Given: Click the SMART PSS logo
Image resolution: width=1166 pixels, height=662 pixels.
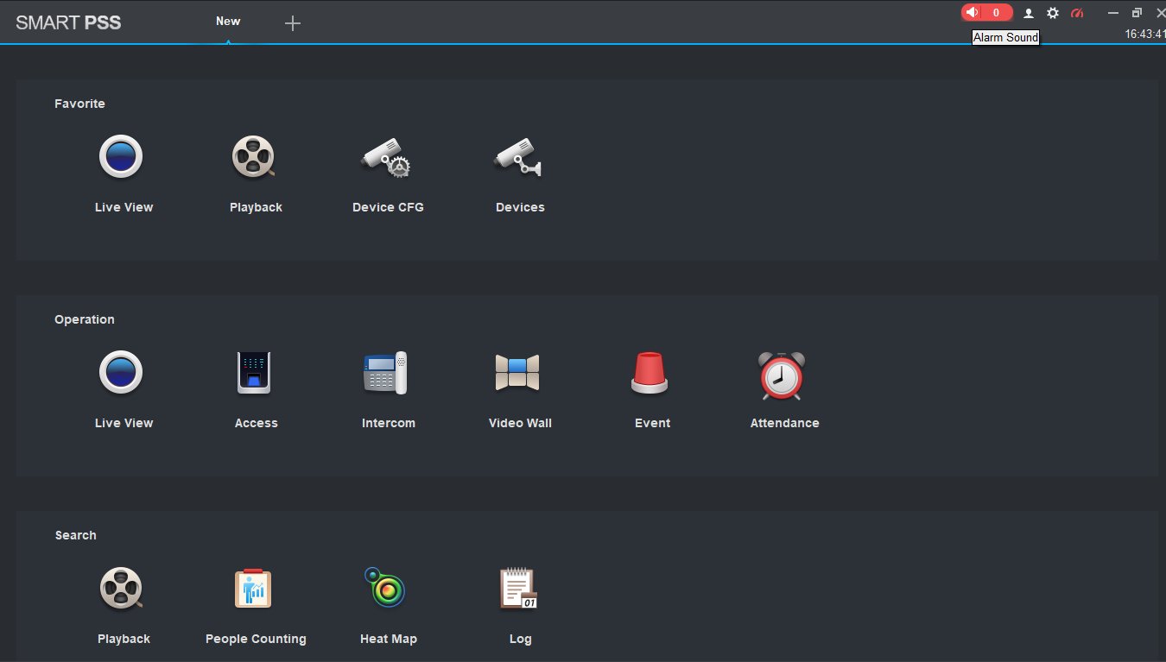Looking at the screenshot, I should tap(69, 22).
